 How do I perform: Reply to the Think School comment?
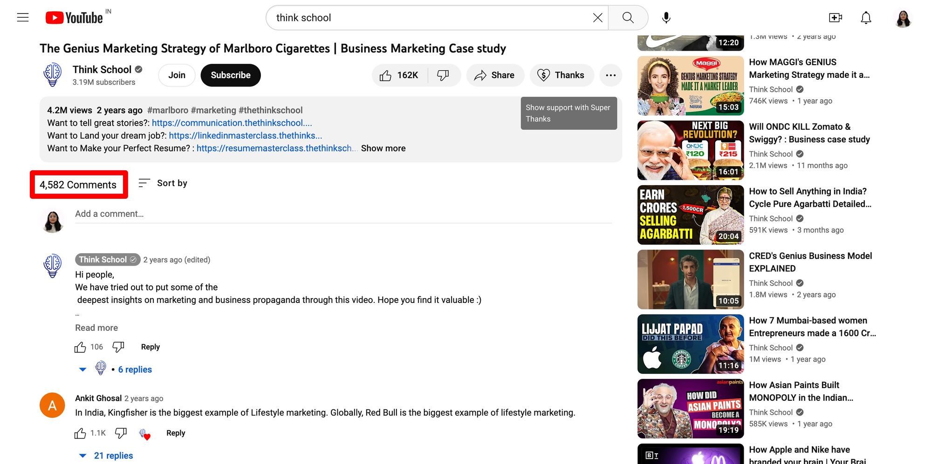(150, 347)
